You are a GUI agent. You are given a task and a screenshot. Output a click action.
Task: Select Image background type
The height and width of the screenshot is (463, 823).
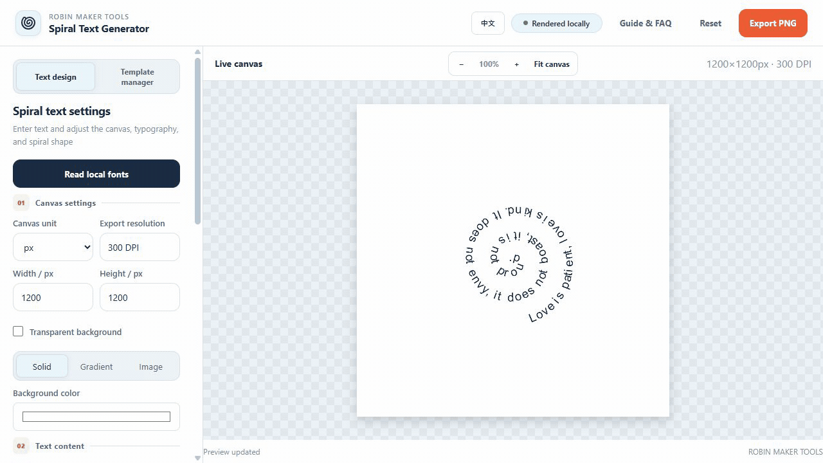tap(151, 367)
